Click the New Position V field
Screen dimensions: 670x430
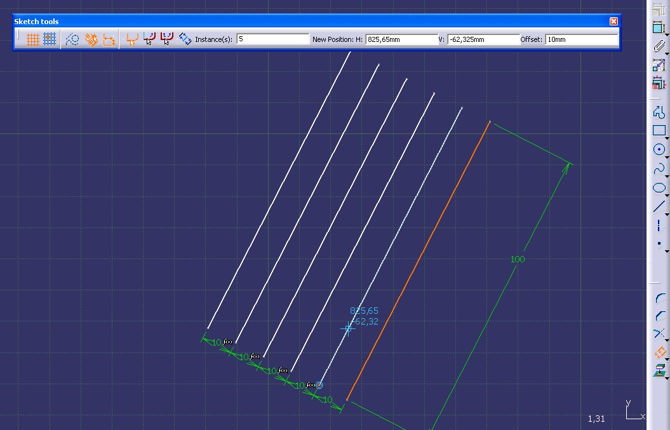tap(484, 39)
